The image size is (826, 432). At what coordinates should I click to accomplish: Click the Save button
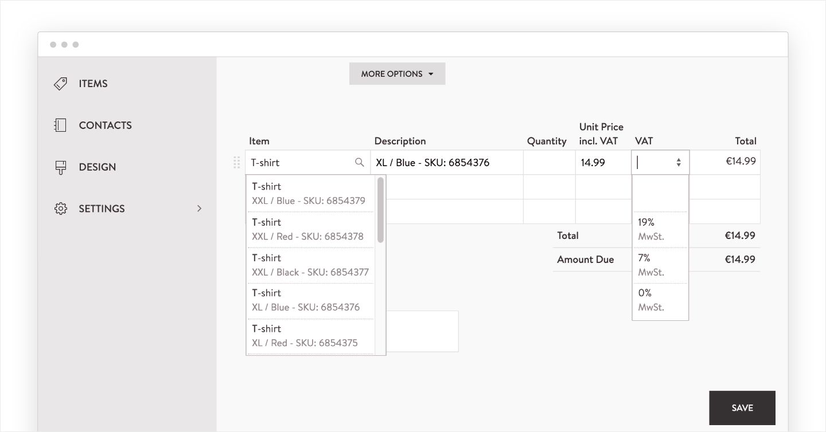pyautogui.click(x=742, y=408)
